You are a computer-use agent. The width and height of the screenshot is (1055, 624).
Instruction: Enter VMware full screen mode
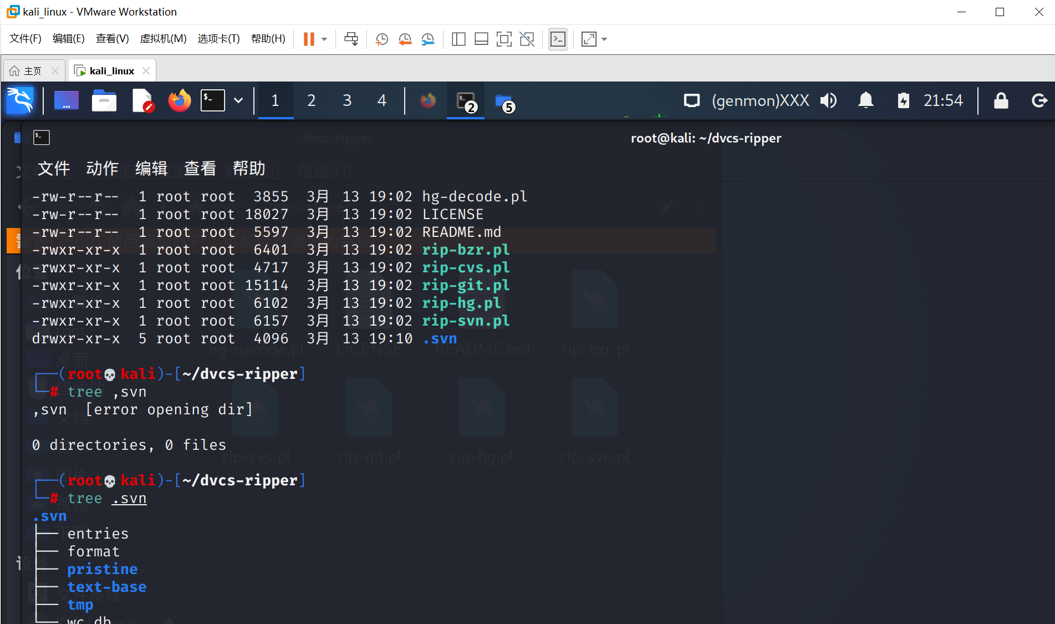click(504, 39)
